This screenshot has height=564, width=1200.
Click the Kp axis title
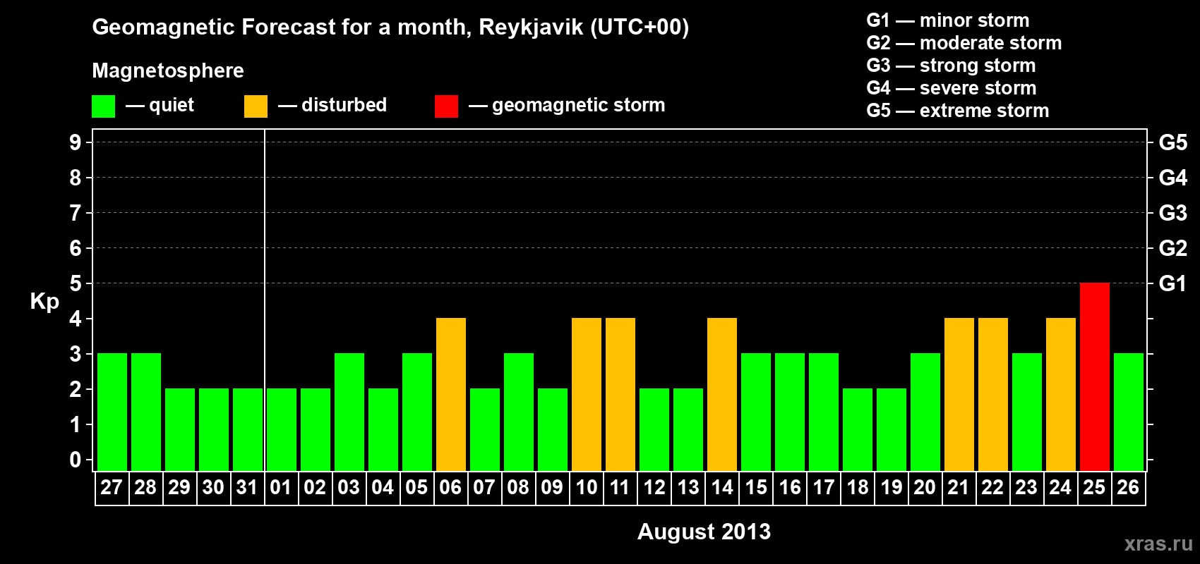click(44, 302)
